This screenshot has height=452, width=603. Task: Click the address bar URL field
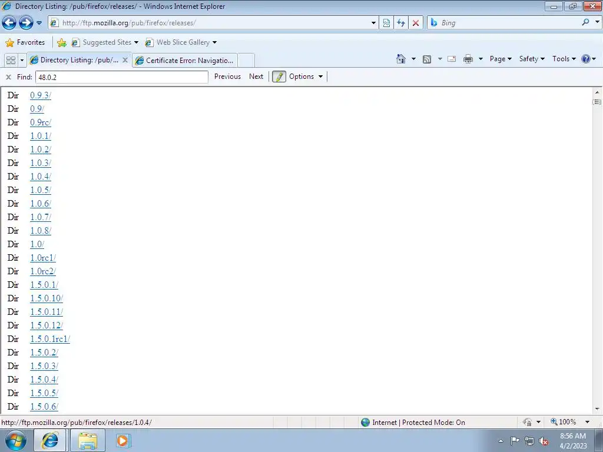[210, 23]
